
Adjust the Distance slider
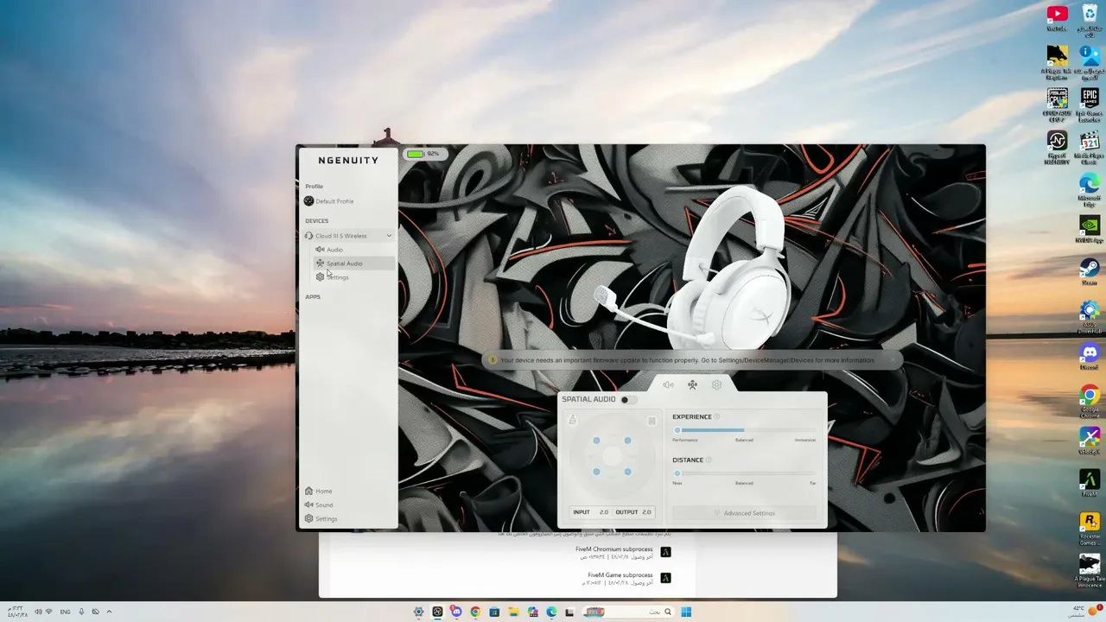(x=745, y=473)
